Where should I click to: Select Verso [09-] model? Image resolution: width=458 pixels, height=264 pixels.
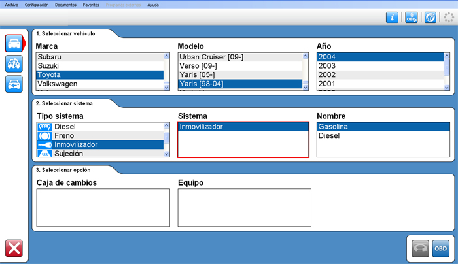[240, 66]
